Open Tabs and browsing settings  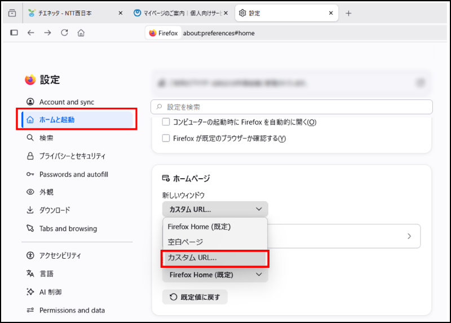(x=77, y=228)
